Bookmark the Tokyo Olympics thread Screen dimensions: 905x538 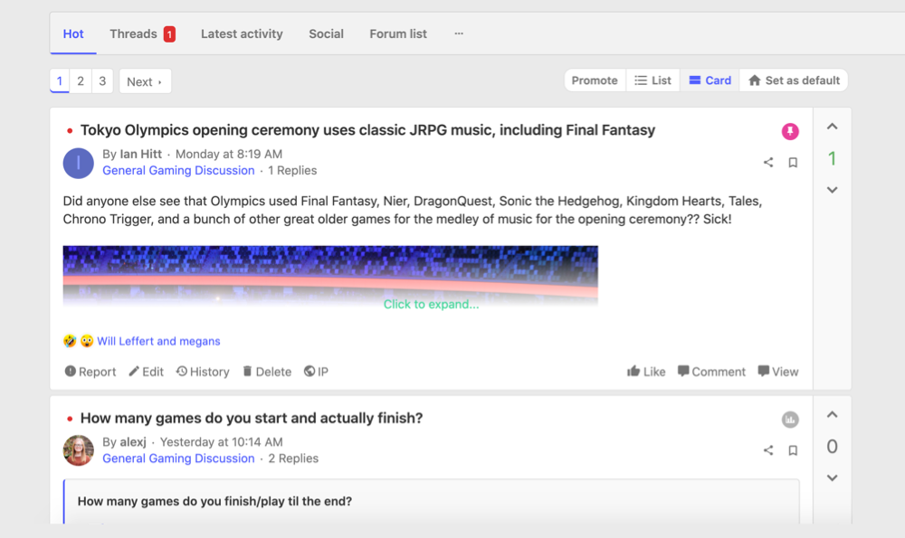(793, 163)
